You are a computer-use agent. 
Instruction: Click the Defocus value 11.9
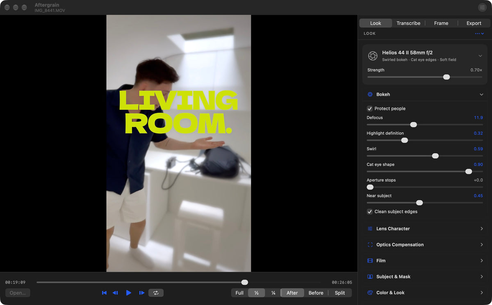pyautogui.click(x=478, y=117)
